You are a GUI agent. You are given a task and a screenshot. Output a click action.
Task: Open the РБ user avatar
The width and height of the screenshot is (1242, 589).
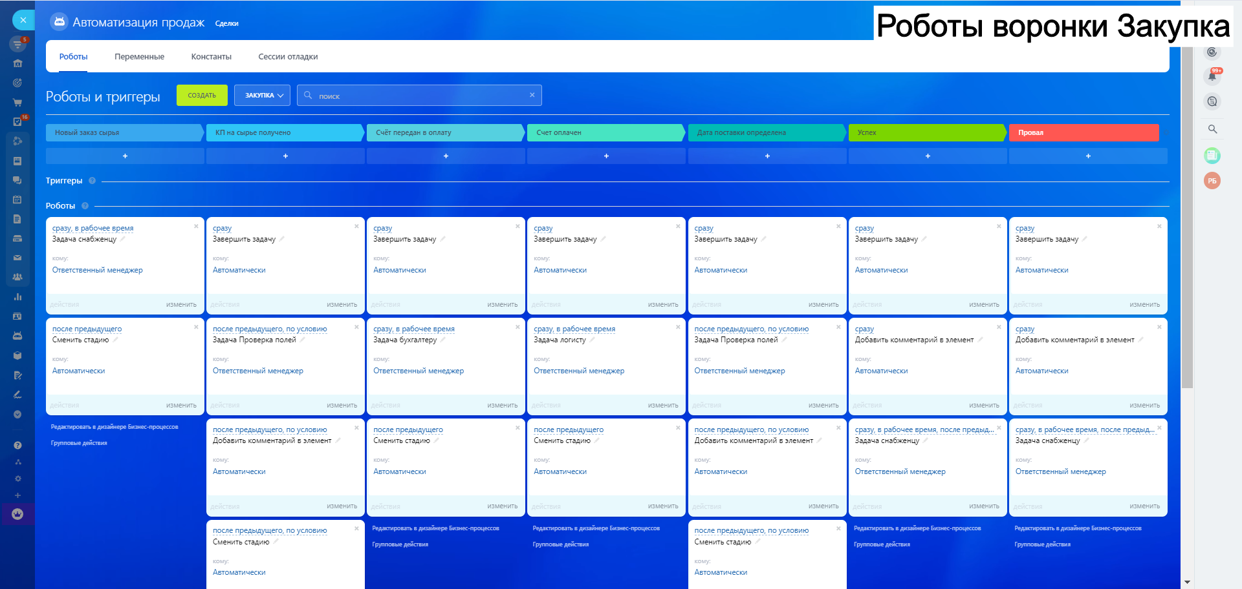coord(1212,181)
